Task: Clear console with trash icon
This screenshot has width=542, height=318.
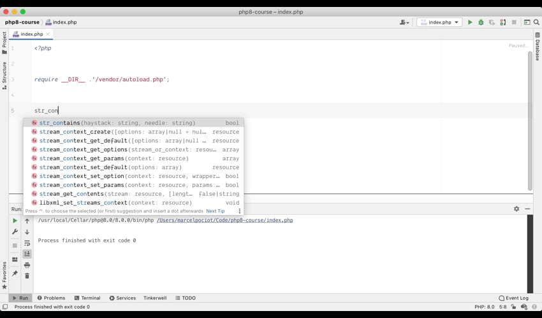Action: pyautogui.click(x=27, y=276)
